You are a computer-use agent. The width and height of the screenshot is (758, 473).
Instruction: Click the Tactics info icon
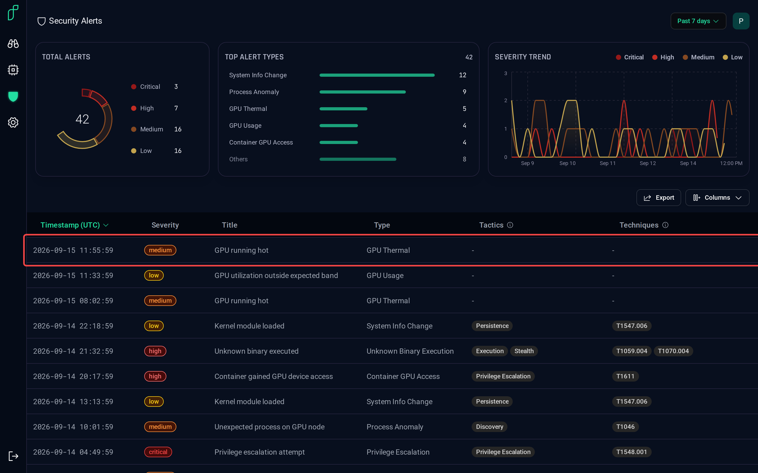(x=510, y=225)
